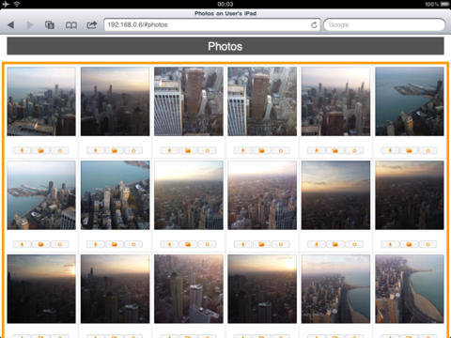The height and width of the screenshot is (338, 451).
Task: Open the hazy sunset photo, third in second row
Action: [189, 195]
